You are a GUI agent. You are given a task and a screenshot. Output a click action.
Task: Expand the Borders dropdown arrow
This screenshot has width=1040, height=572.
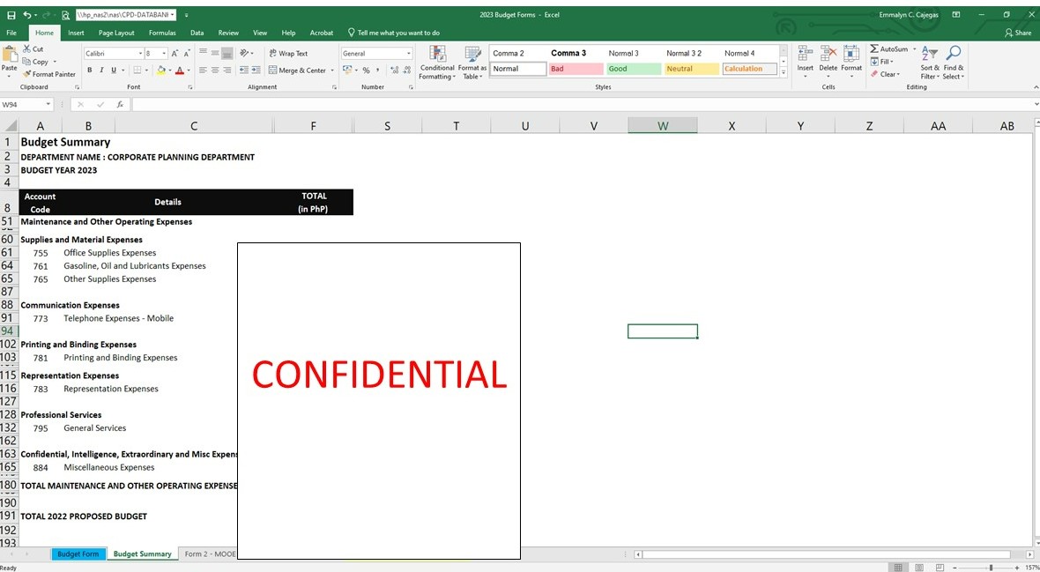tap(146, 71)
